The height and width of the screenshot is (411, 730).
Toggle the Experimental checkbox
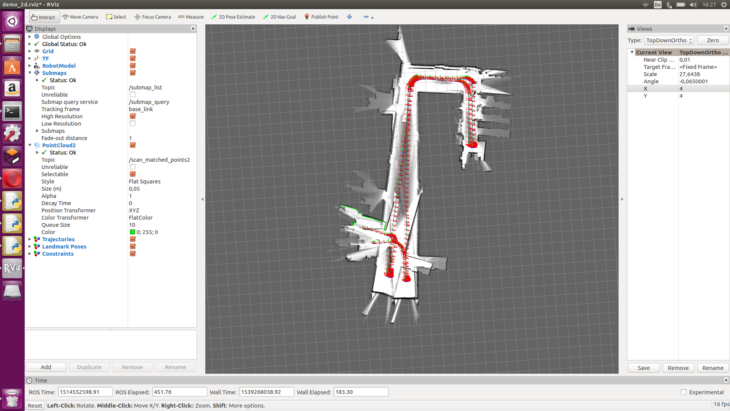pos(684,392)
